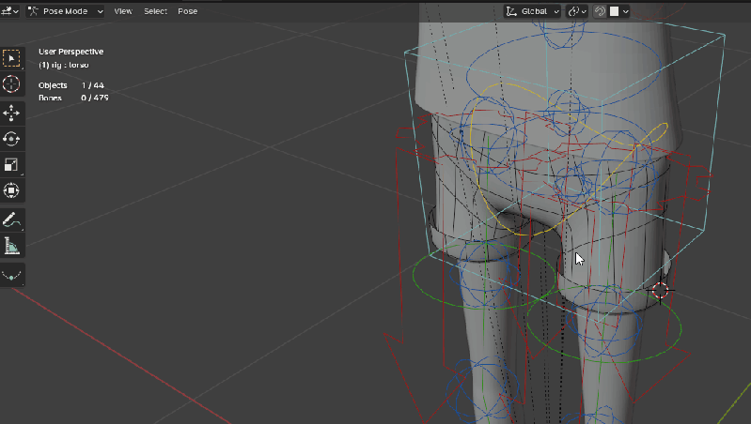Open the View menu
The image size is (751, 424).
pyautogui.click(x=123, y=11)
